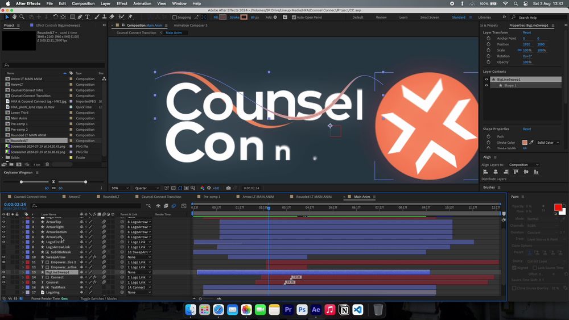Open After Effects from the Dock

pos(316,310)
